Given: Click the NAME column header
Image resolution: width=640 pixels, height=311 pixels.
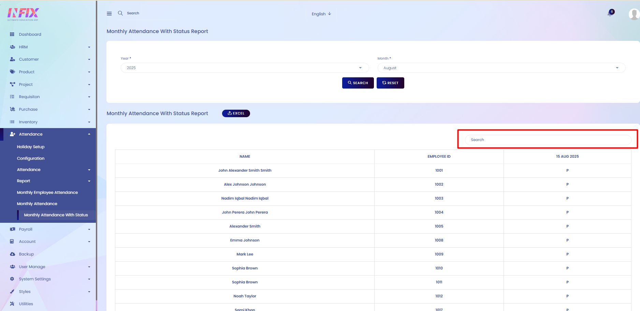Looking at the screenshot, I should tap(245, 157).
